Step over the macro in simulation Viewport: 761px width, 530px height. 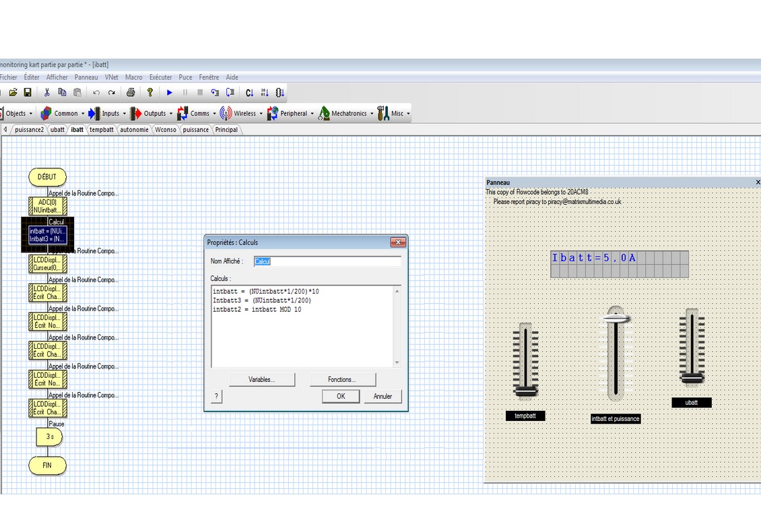click(x=230, y=93)
